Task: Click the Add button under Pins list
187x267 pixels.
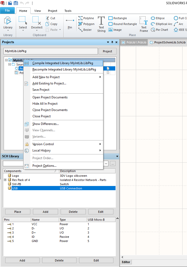Action: pyautogui.click(x=22, y=260)
